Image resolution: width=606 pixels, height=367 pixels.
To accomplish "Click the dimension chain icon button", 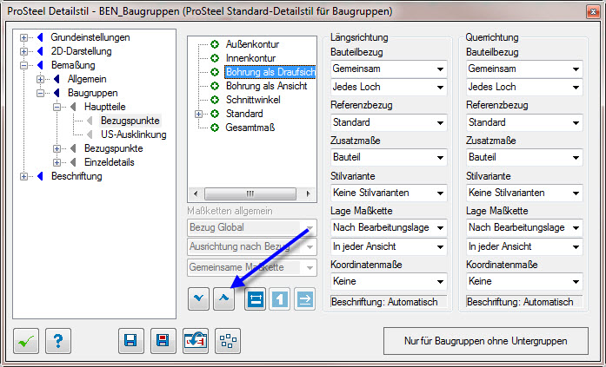I will [255, 298].
